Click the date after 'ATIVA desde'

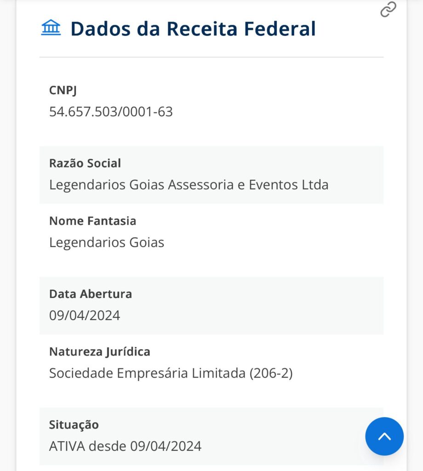point(166,446)
